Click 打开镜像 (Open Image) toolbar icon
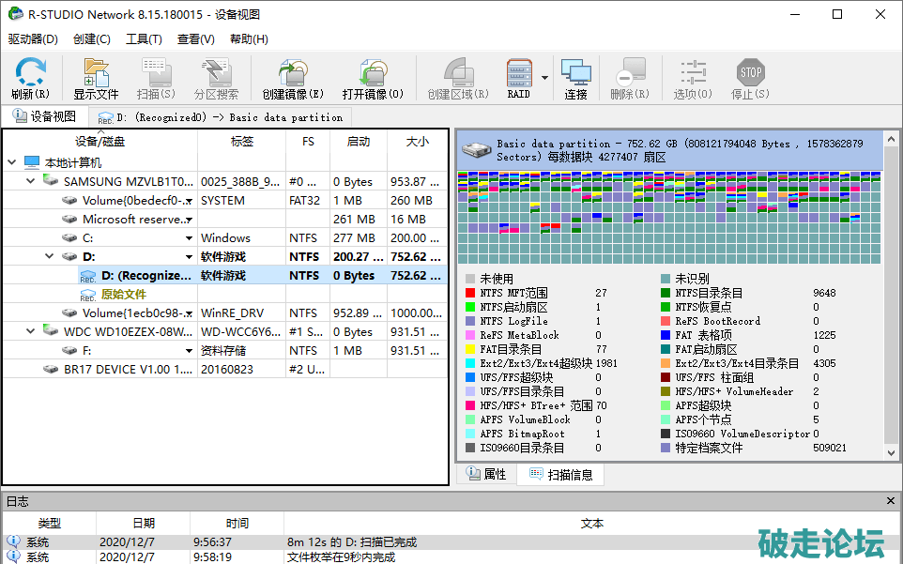 tap(372, 78)
